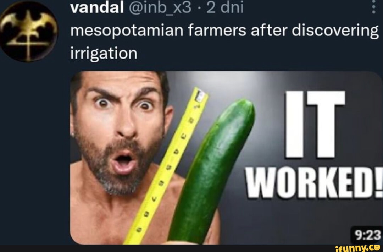The image size is (383, 252).
Task: Open the three-dot more options menu
Action: point(373,7)
